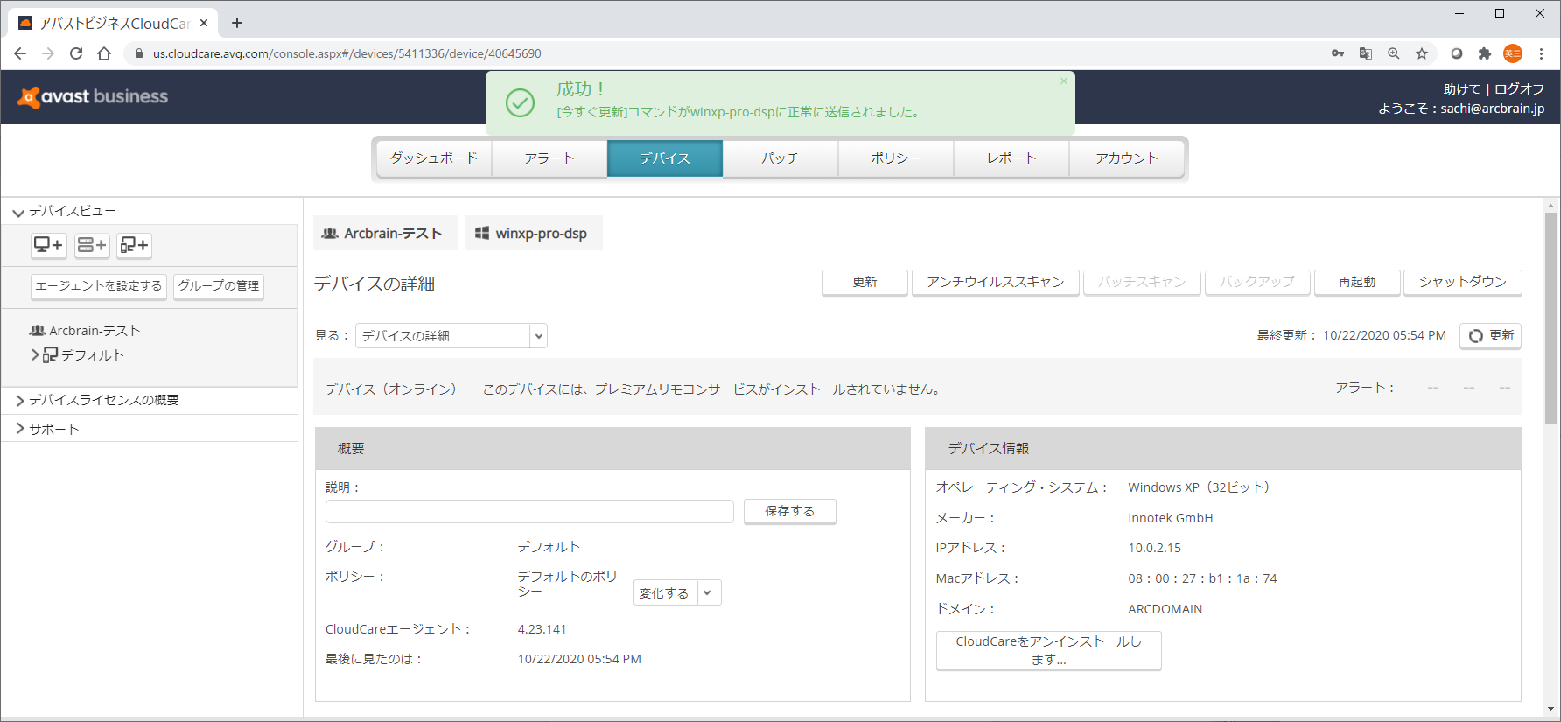Click the Configure Agent button

pos(99,286)
